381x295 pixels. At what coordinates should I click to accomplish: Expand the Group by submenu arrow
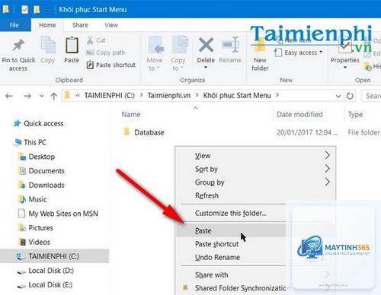[x=327, y=182]
